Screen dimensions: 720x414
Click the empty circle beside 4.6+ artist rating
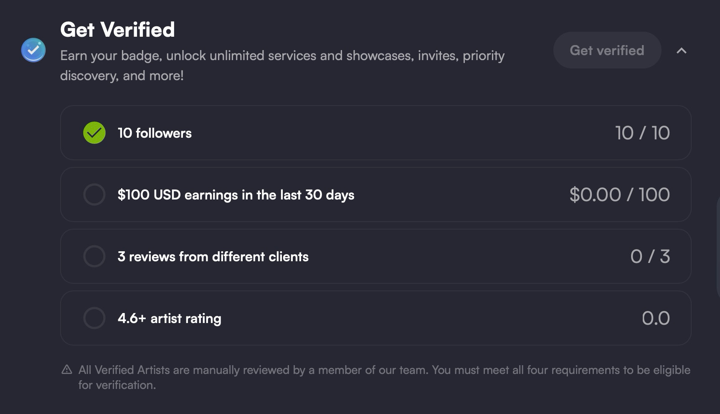(x=94, y=318)
